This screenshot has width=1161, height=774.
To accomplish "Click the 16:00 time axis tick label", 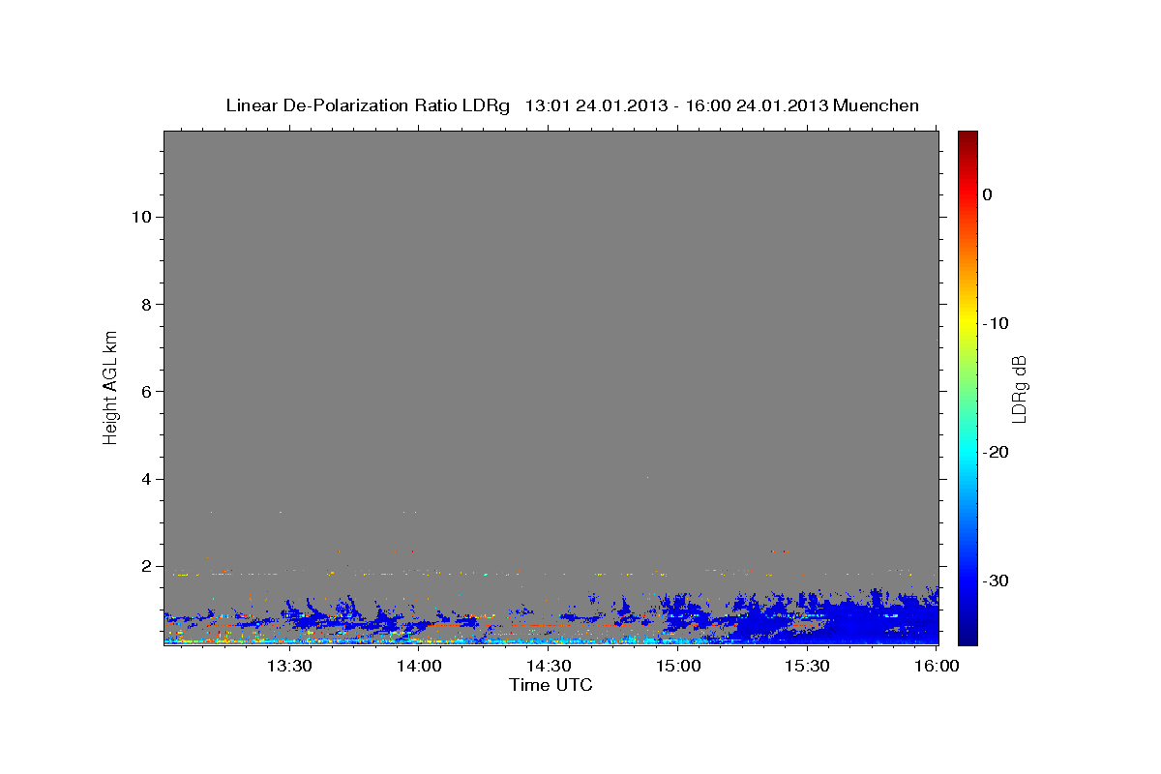I will (938, 666).
